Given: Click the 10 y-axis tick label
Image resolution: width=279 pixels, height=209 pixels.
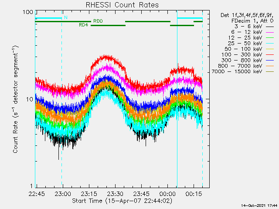Looking at the screenshot, I should (x=30, y=99).
